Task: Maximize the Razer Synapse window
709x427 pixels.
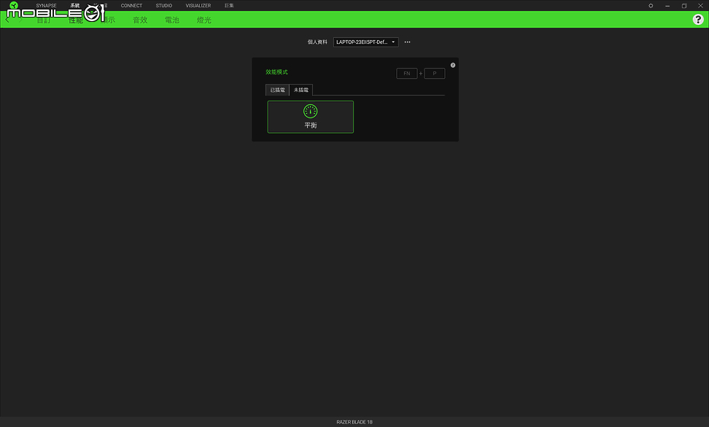Action: pos(684,6)
